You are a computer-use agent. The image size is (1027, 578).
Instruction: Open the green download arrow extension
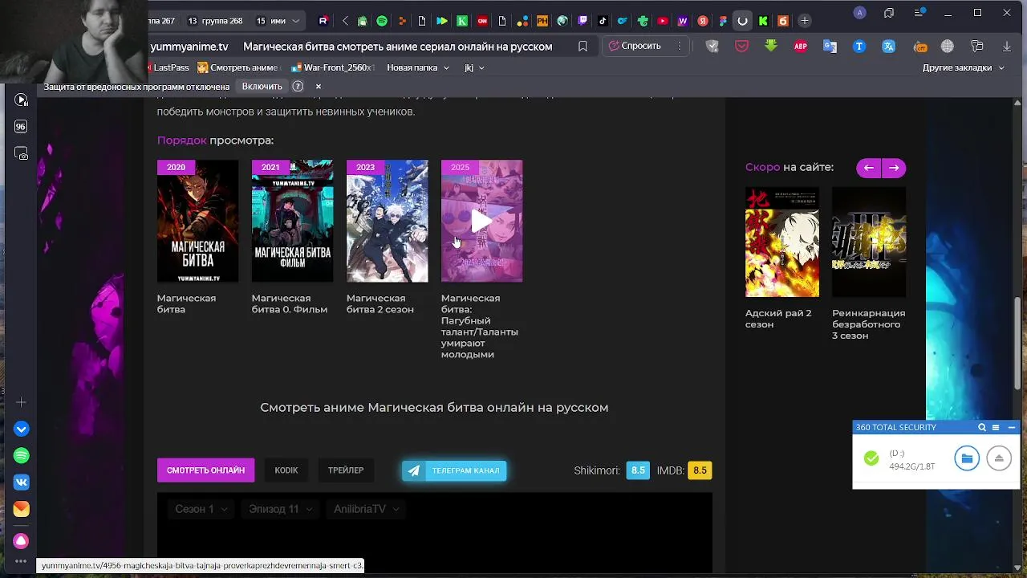coord(771,47)
